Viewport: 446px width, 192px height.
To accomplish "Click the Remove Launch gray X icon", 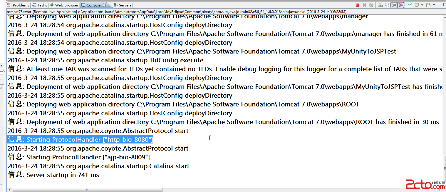I will [364, 5].
